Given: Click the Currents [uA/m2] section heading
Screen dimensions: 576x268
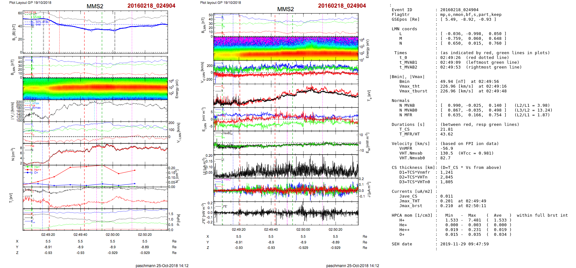Looking at the screenshot, I should click(x=412, y=192).
